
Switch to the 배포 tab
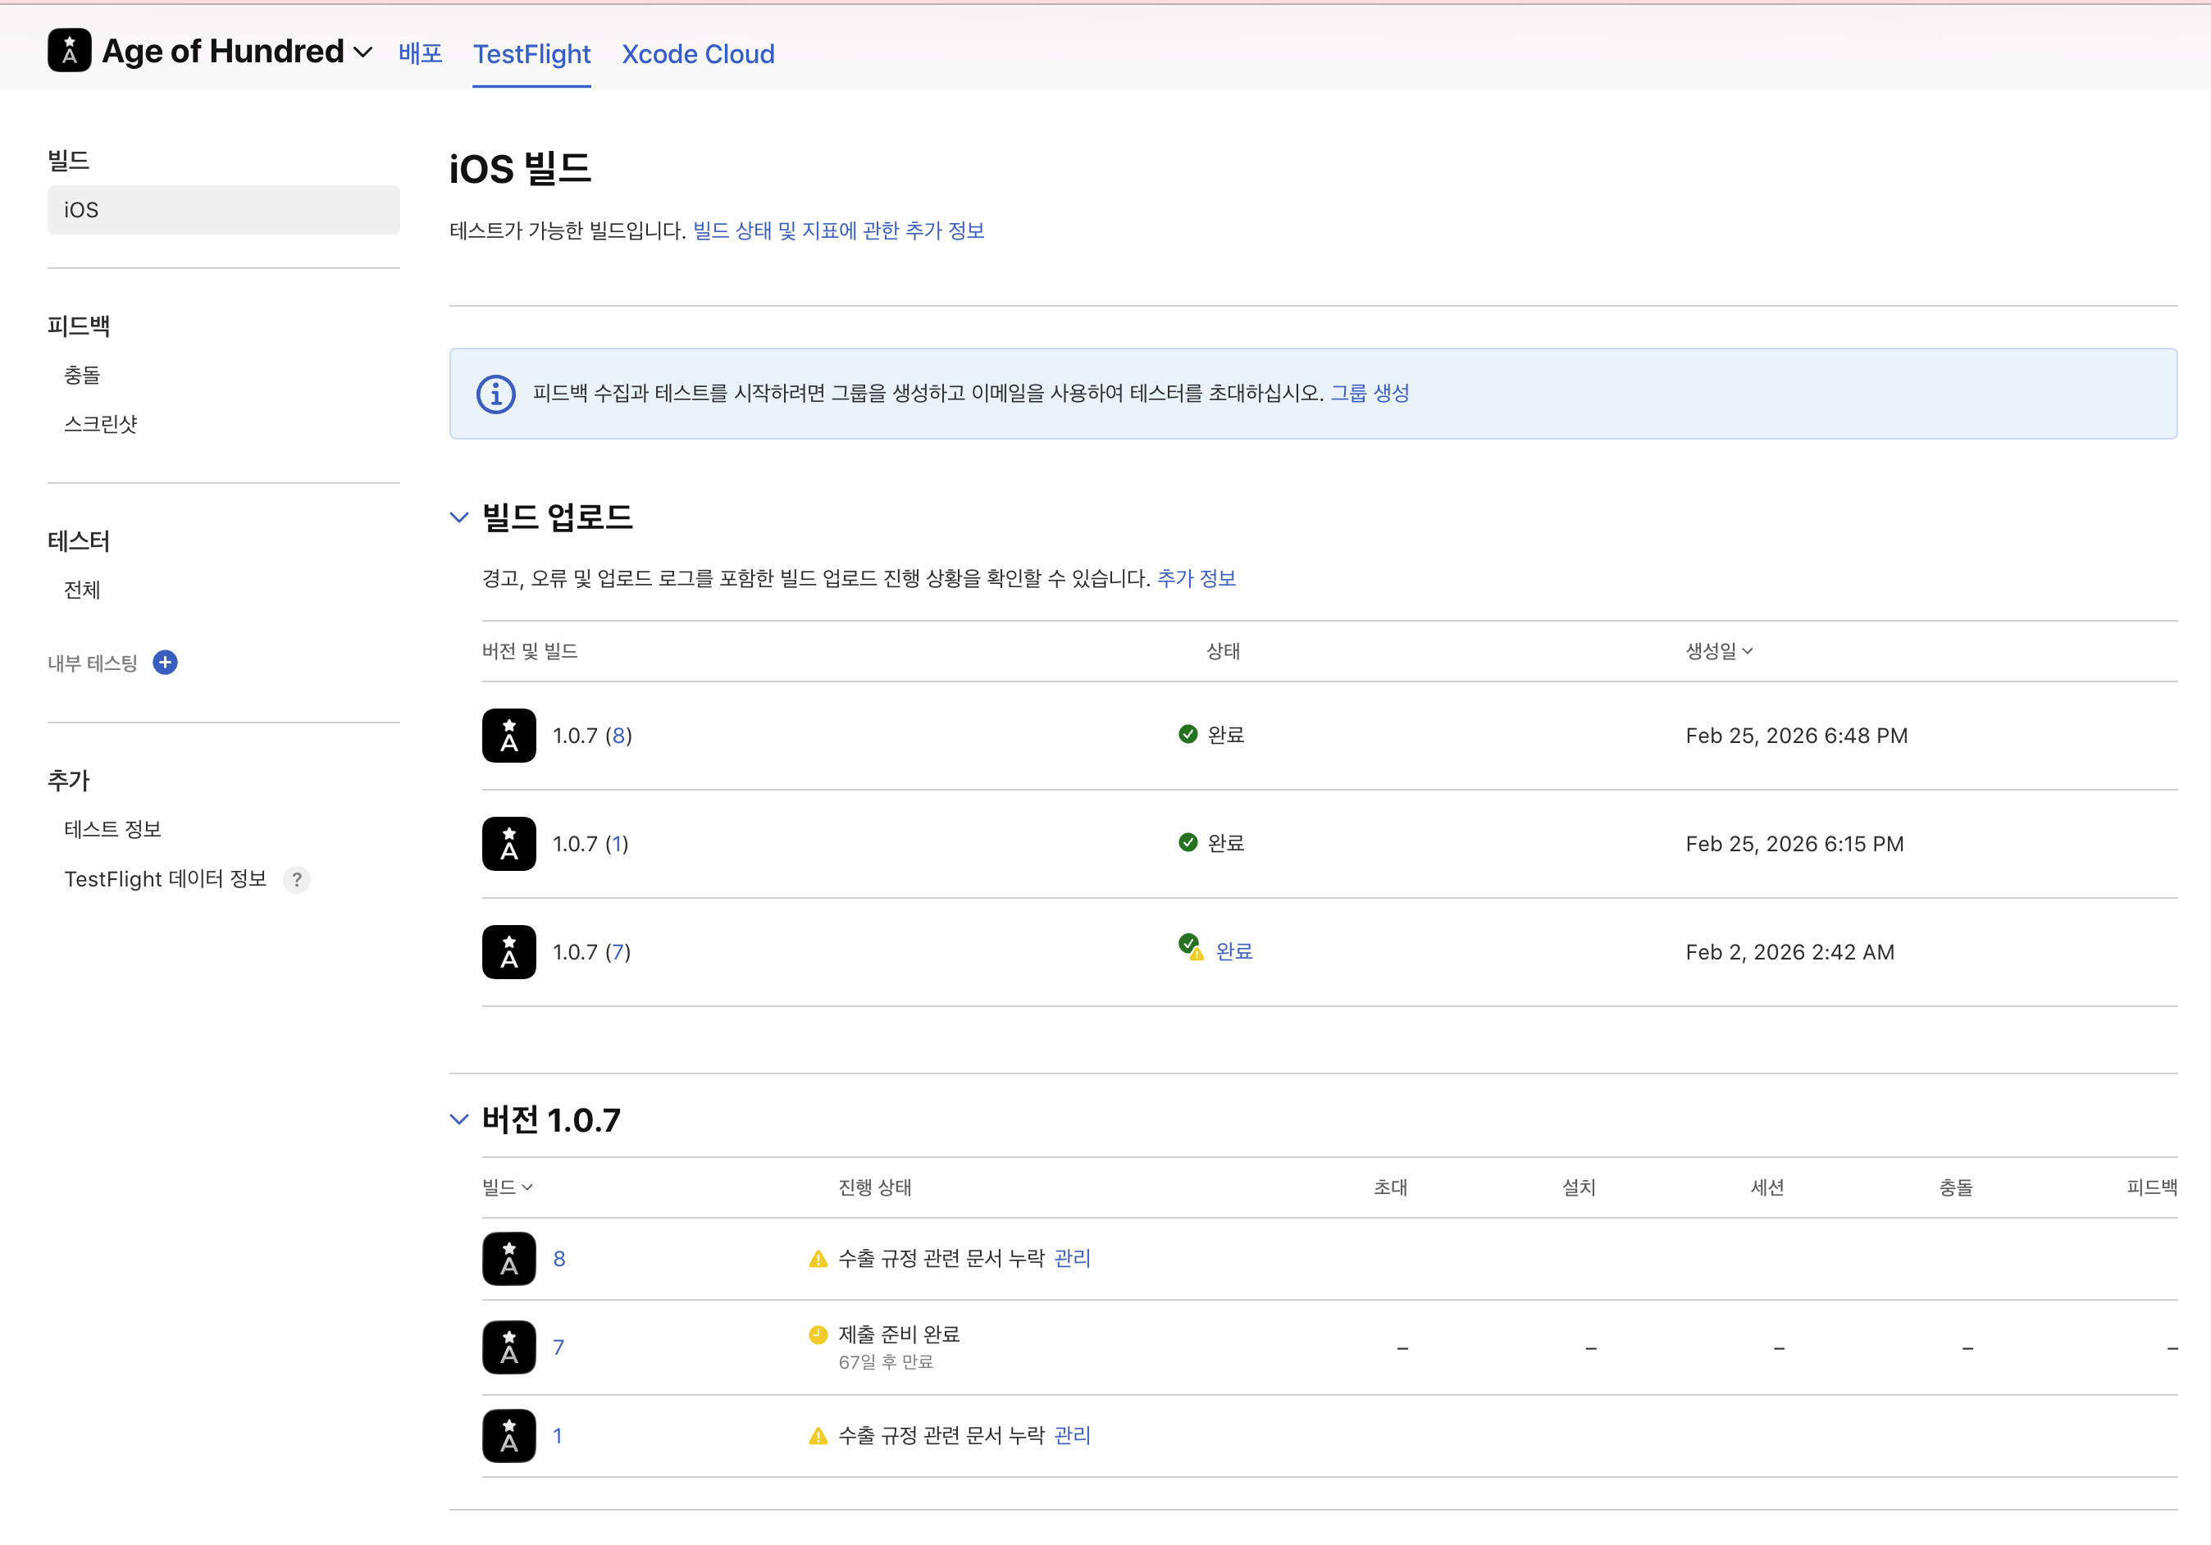420,54
